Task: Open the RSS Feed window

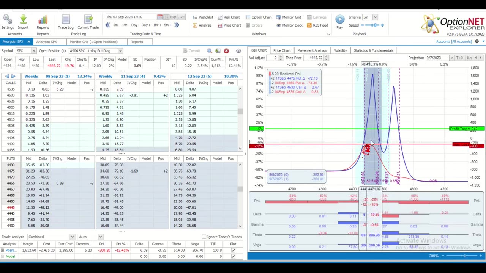Action: coord(317,25)
